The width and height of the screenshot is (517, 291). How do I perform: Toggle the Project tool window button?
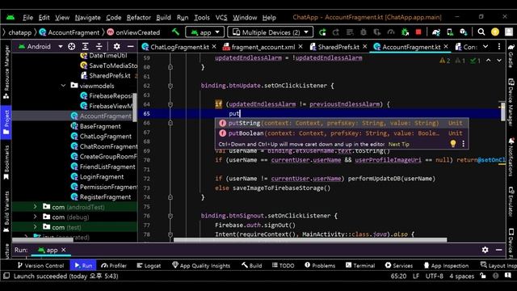click(6, 122)
